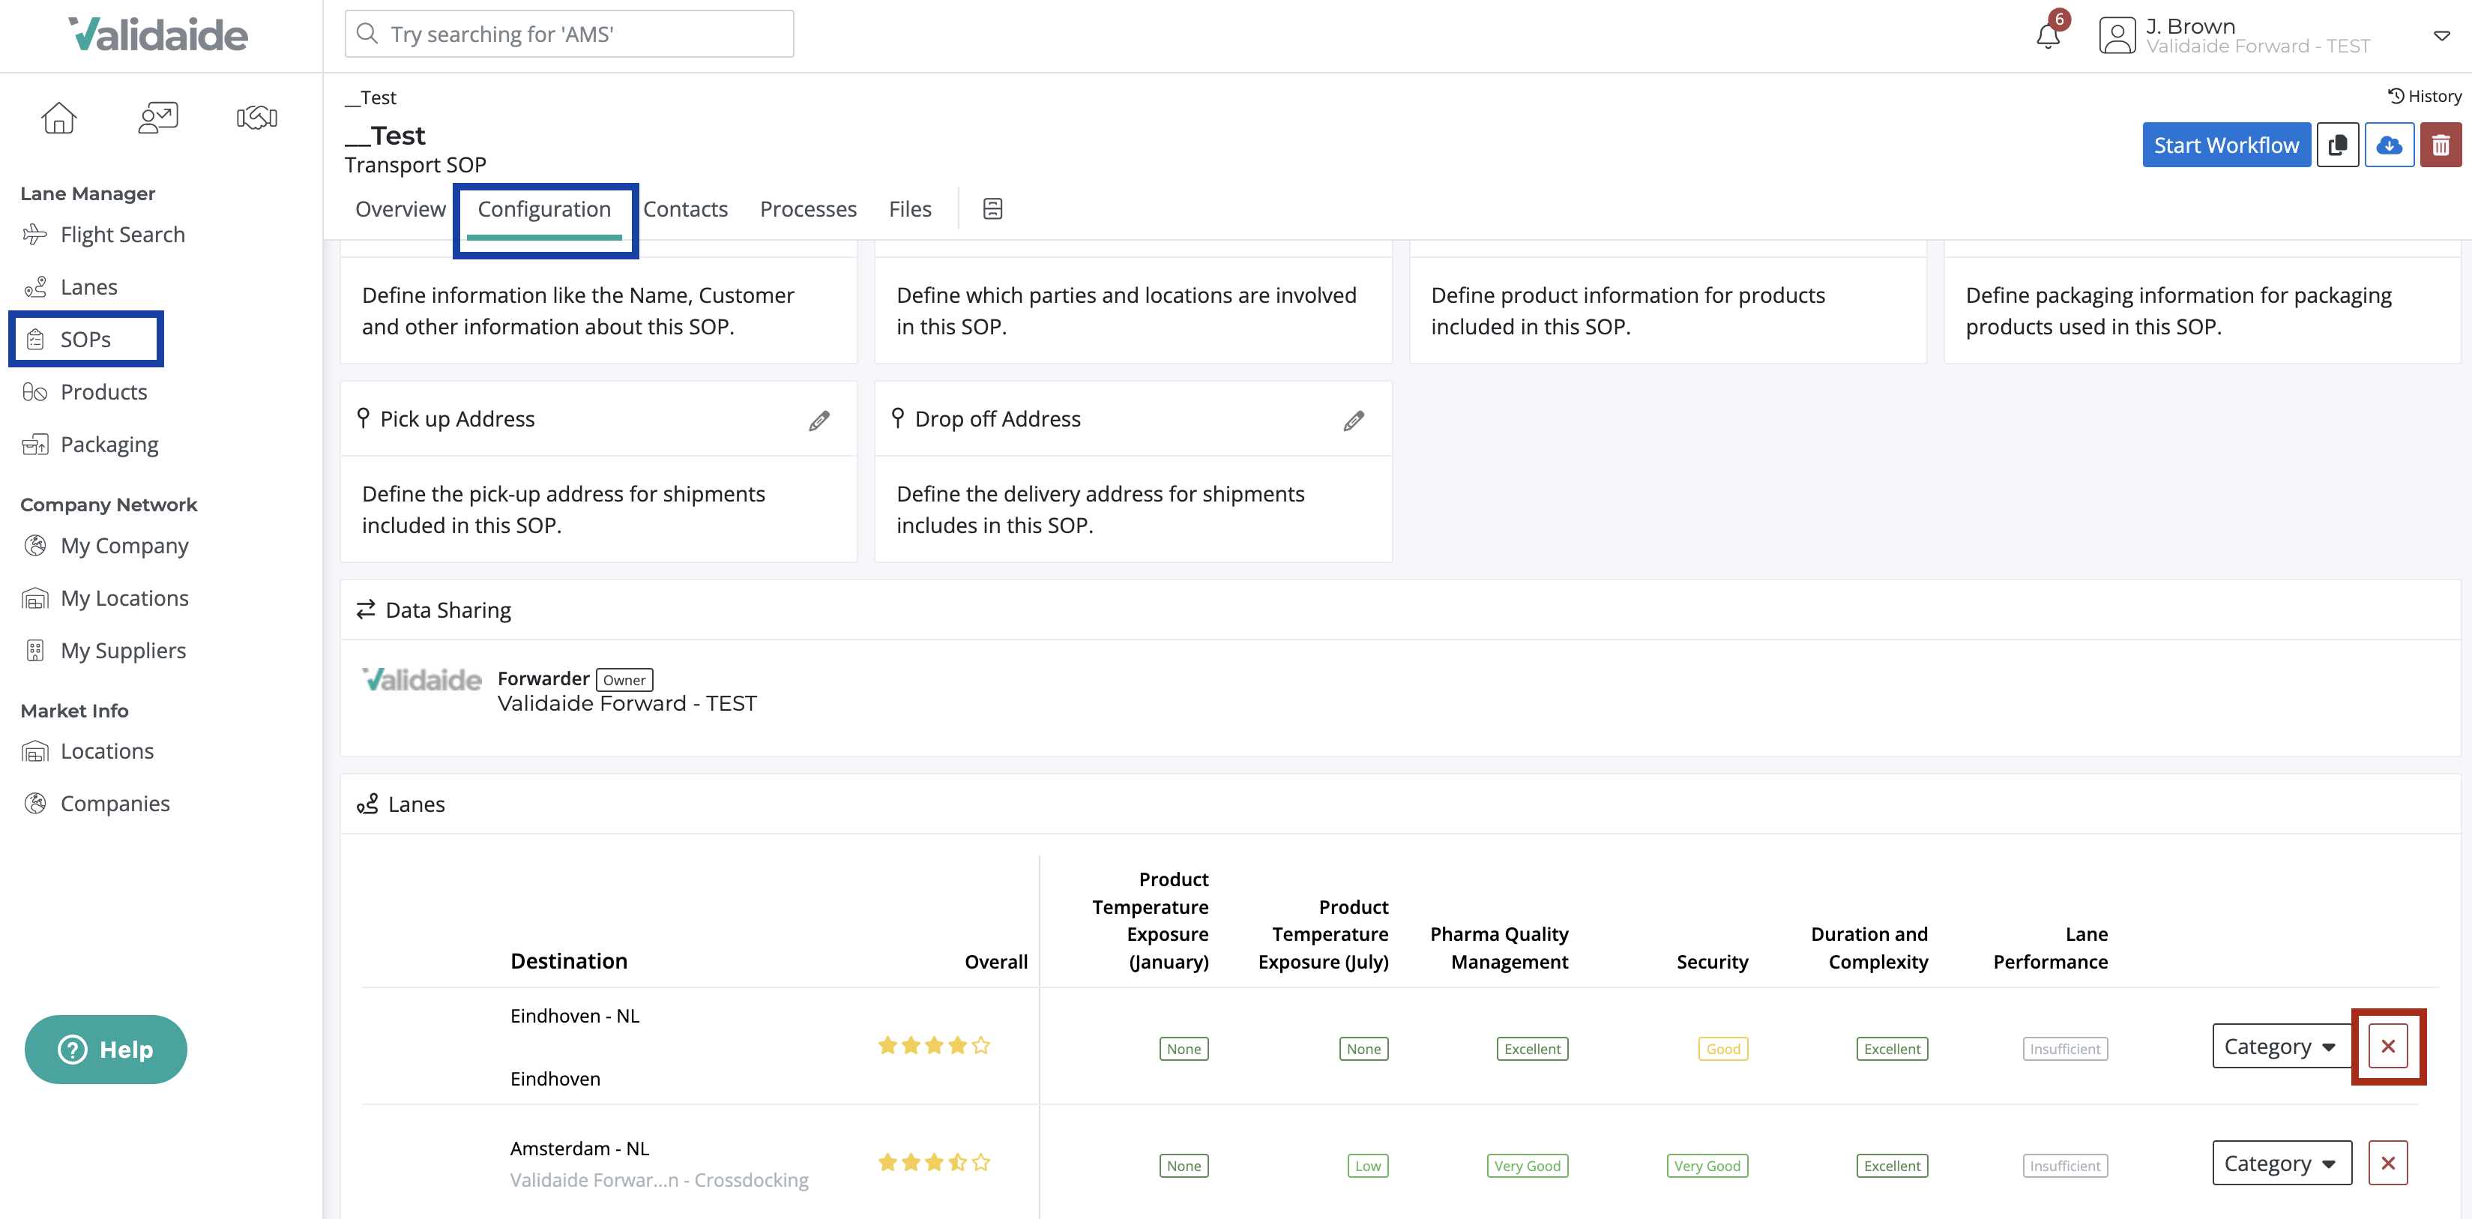Click the Help button
Image resolution: width=2472 pixels, height=1219 pixels.
[106, 1049]
